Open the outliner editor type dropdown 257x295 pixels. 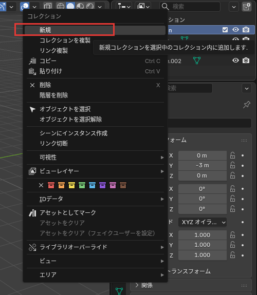(124, 7)
